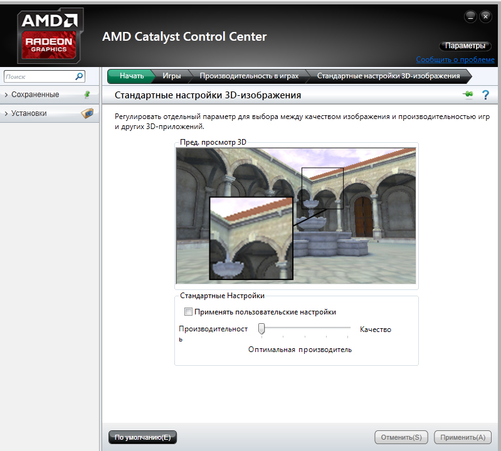This screenshot has height=451, width=501.
Task: Click Применить(A) button
Action: coord(463,437)
